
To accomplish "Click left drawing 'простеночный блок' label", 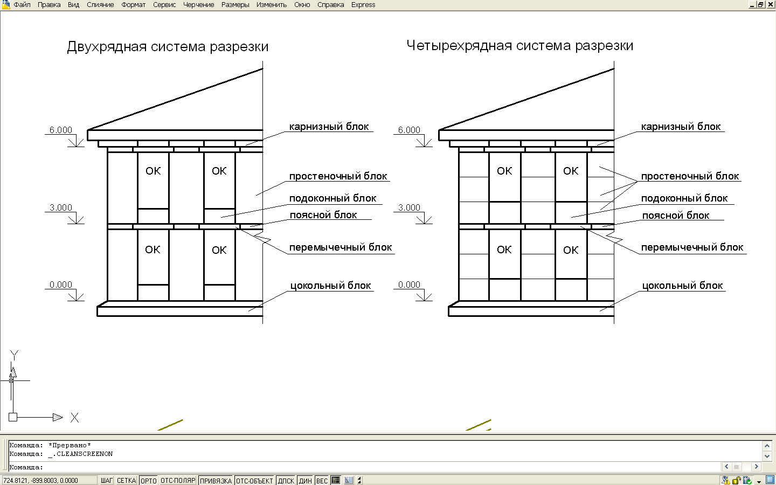I will pos(338,176).
